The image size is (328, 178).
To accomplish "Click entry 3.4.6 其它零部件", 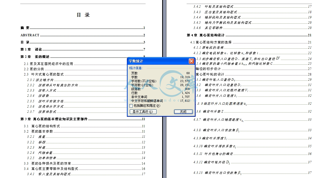I will point(252,28).
